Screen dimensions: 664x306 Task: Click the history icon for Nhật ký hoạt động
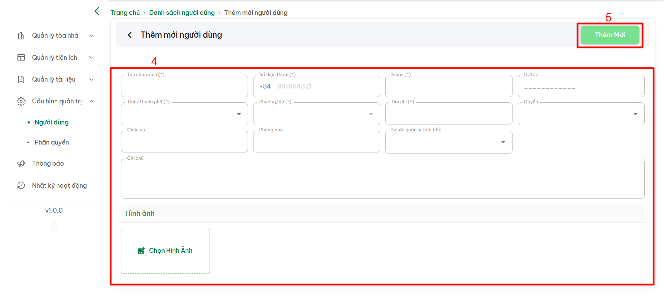[21, 186]
